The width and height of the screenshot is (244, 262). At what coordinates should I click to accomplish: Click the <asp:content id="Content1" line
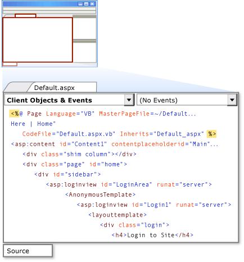point(59,144)
